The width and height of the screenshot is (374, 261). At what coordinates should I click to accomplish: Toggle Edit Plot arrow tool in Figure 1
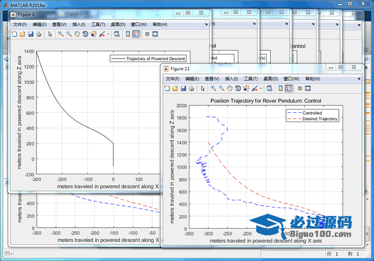[50, 34]
